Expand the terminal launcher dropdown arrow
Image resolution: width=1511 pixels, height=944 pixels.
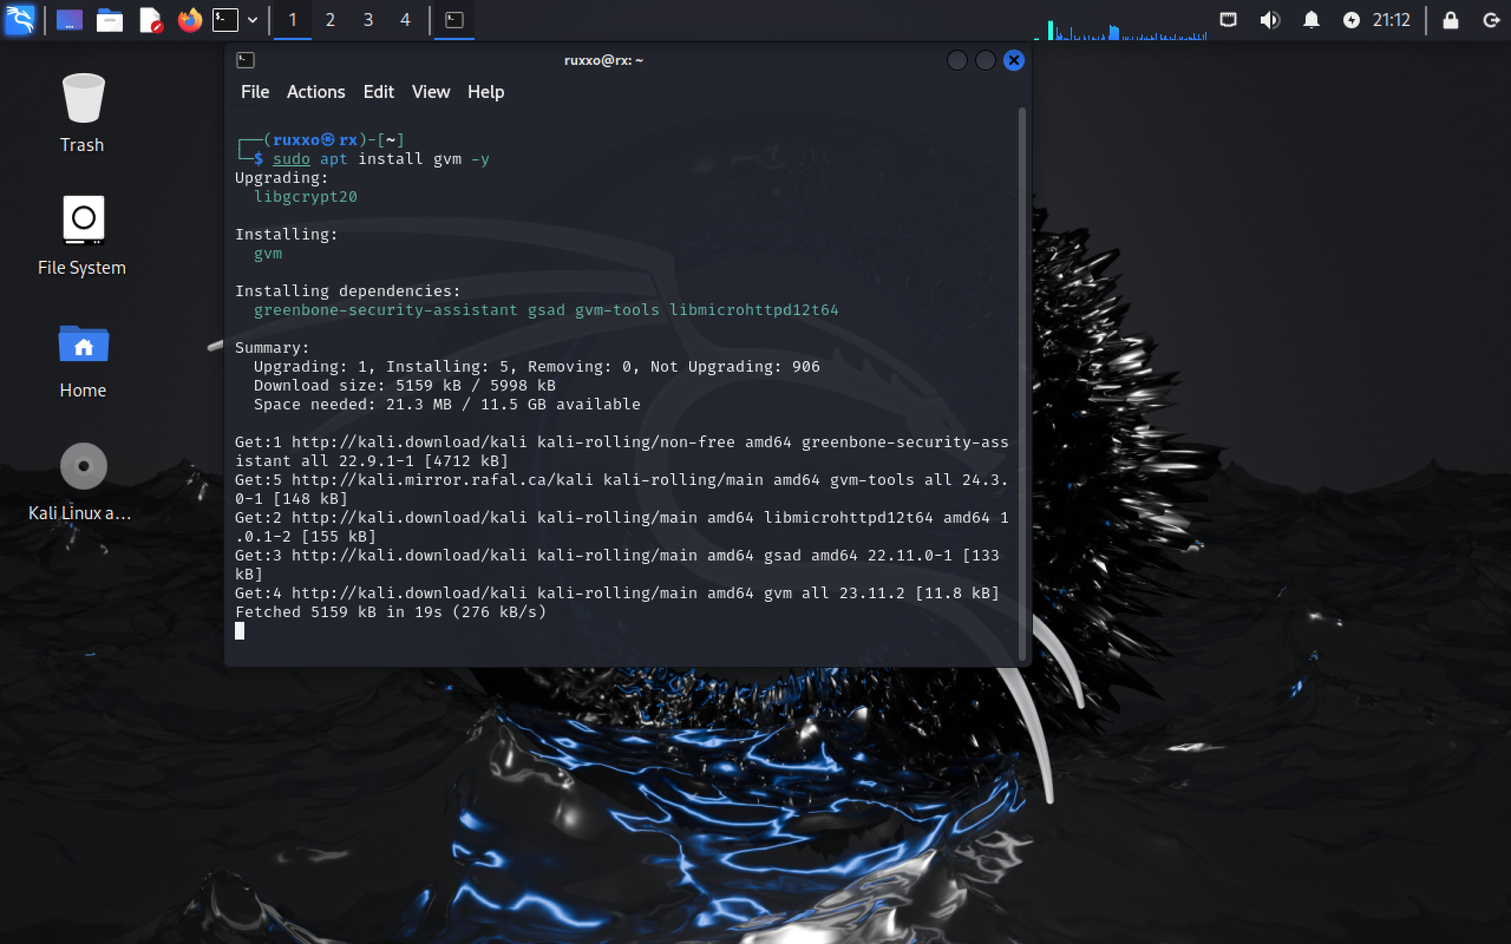pyautogui.click(x=252, y=20)
